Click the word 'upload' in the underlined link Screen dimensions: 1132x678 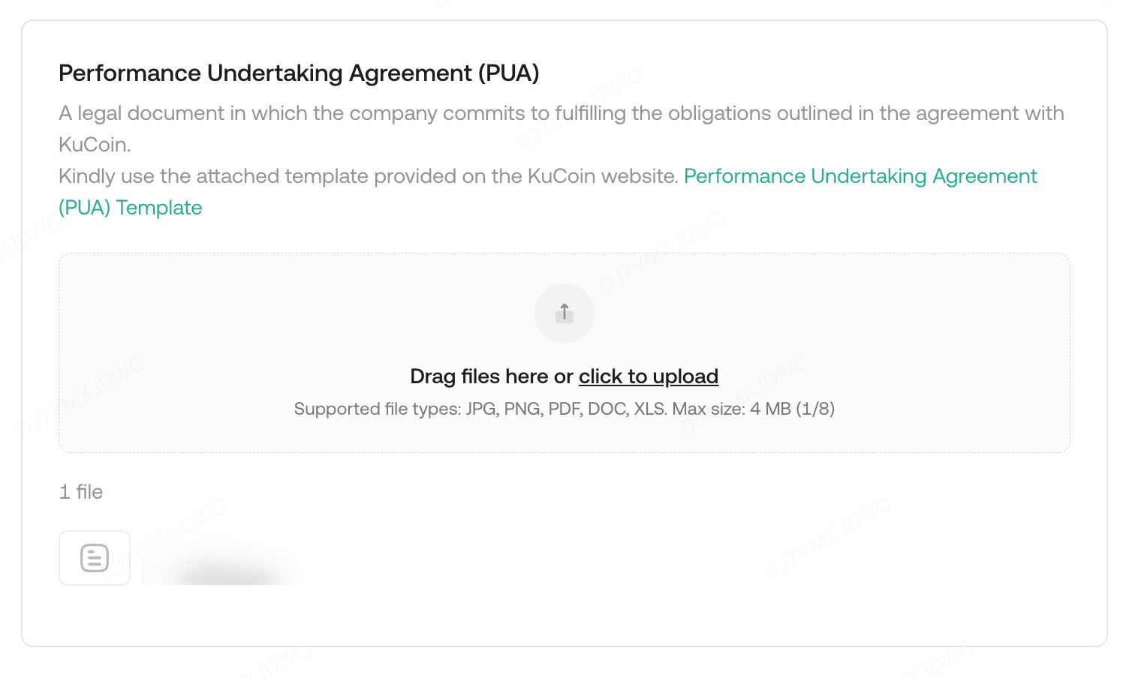pyautogui.click(x=685, y=376)
